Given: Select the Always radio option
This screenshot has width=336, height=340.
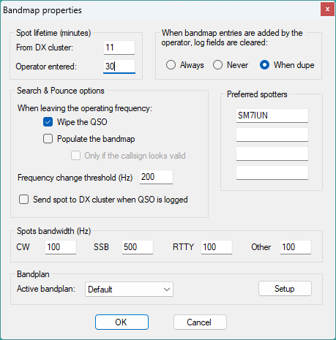Looking at the screenshot, I should pos(171,65).
